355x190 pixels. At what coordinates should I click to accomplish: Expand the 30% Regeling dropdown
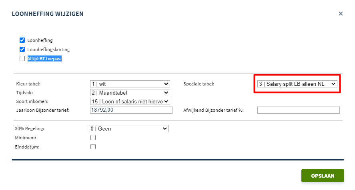click(129, 129)
